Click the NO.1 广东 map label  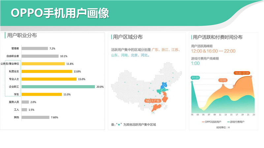point(152,101)
